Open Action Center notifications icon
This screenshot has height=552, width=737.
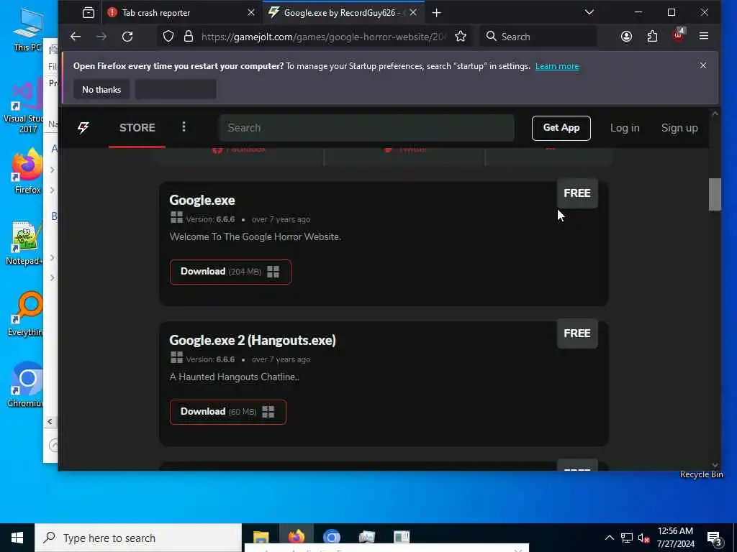tap(715, 538)
